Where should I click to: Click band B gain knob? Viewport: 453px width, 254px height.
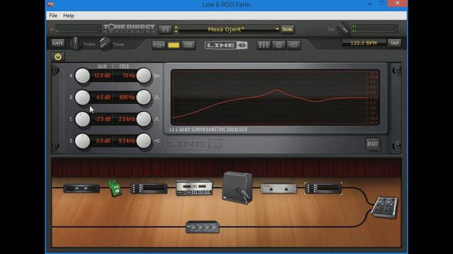(x=82, y=97)
